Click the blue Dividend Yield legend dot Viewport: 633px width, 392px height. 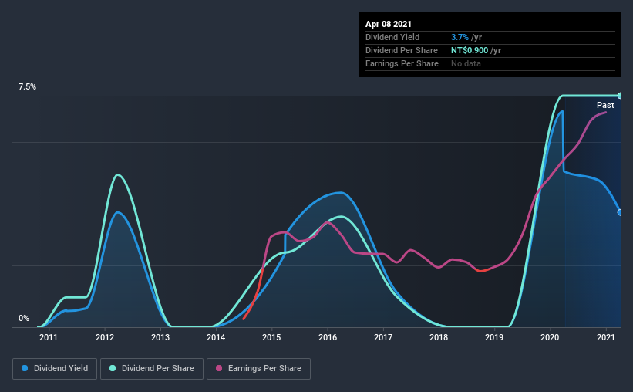tap(25, 368)
